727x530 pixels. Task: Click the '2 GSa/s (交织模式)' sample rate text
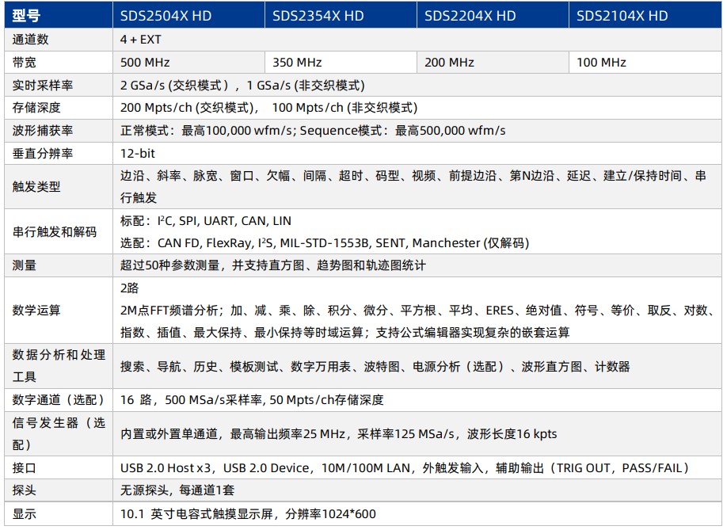[x=174, y=86]
